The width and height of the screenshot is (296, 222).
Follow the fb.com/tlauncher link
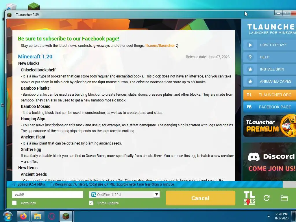click(160, 45)
